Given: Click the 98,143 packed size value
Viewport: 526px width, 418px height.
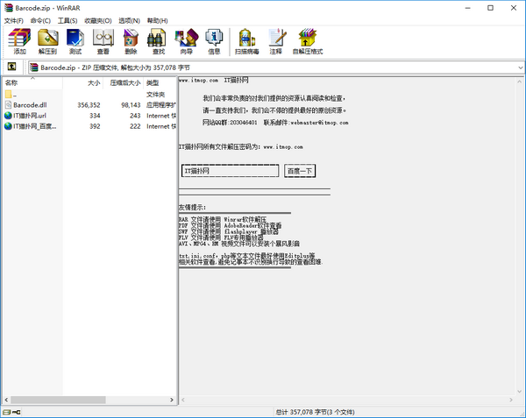Looking at the screenshot, I should 131,105.
